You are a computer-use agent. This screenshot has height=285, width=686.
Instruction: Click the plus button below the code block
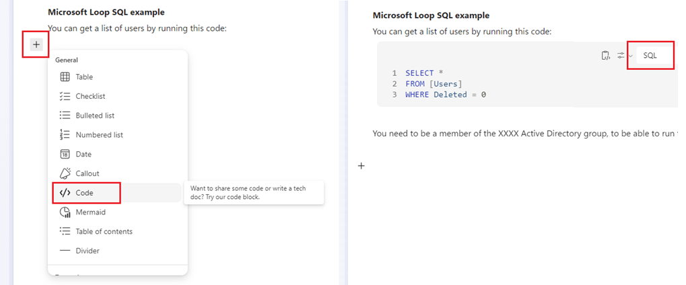361,165
